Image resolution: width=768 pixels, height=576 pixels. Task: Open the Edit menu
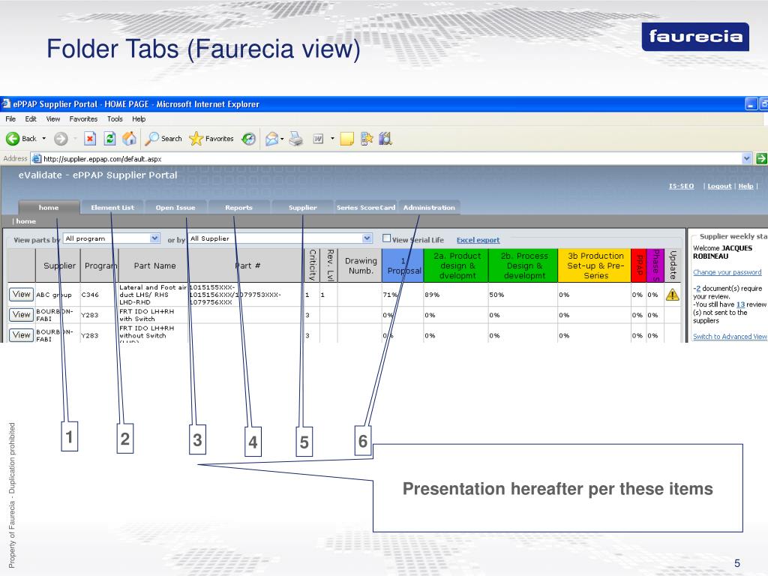(31, 119)
